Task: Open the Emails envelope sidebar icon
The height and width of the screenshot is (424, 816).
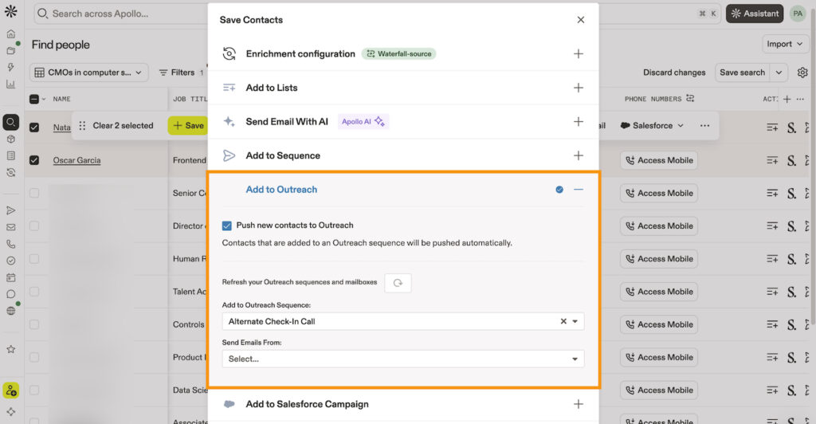Action: click(10, 227)
